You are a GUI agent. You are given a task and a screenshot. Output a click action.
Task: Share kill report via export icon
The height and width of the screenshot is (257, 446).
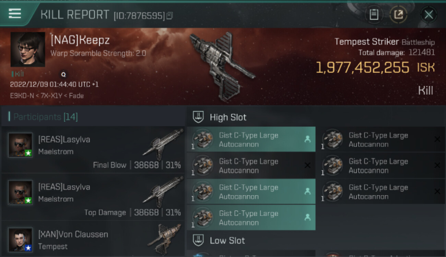398,14
